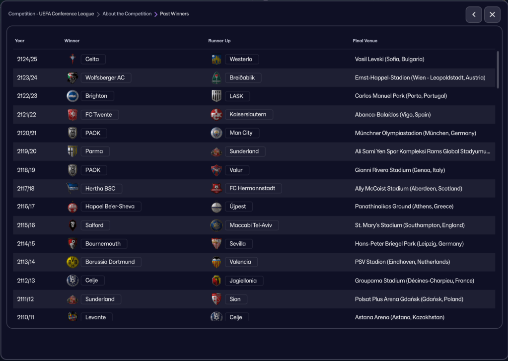The width and height of the screenshot is (508, 361).
Task: Close the Past Winners panel
Action: tap(492, 14)
